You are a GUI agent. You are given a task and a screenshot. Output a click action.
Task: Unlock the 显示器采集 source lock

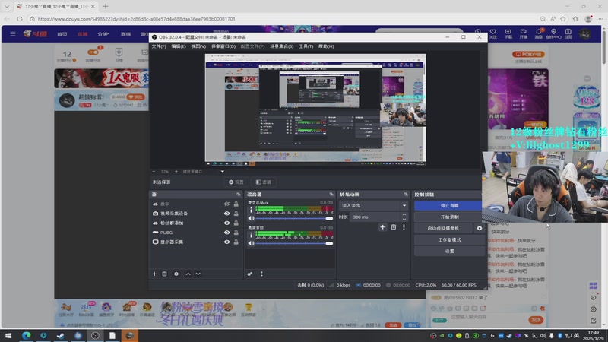[236, 242]
